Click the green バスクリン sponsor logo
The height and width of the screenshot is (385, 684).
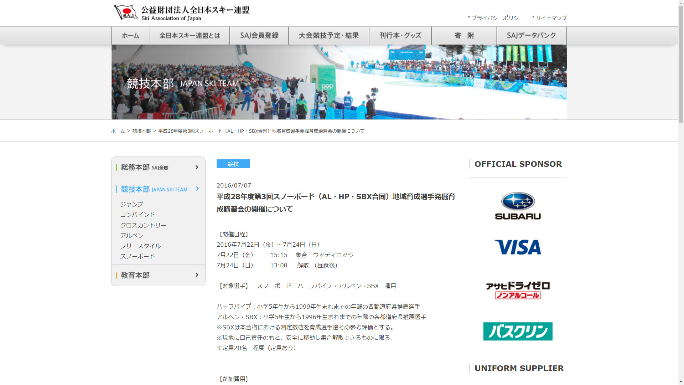click(x=518, y=331)
